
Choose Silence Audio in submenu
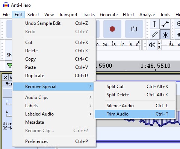[x=135, y=106]
